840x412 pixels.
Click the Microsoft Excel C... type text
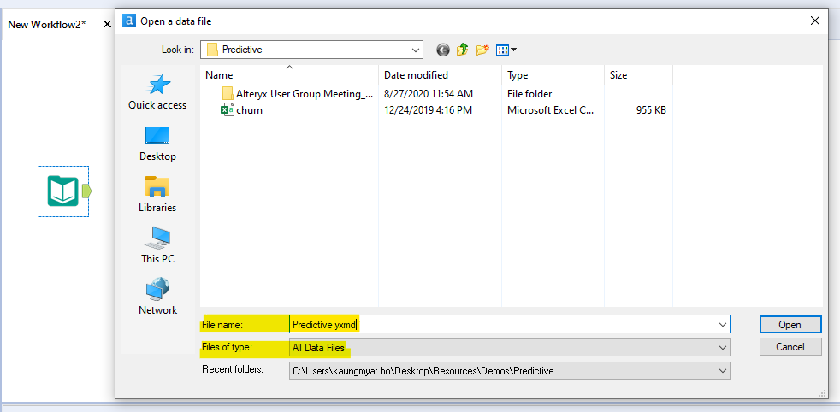click(x=550, y=111)
